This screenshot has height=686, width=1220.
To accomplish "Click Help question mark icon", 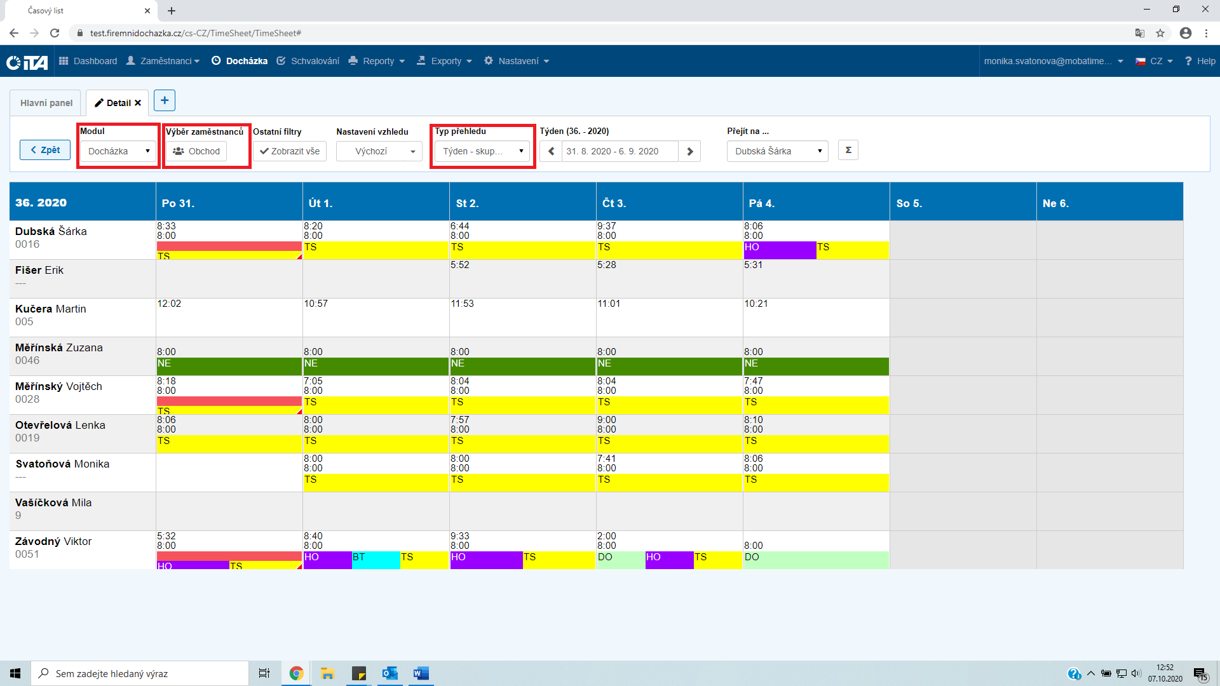I will pyautogui.click(x=1188, y=61).
